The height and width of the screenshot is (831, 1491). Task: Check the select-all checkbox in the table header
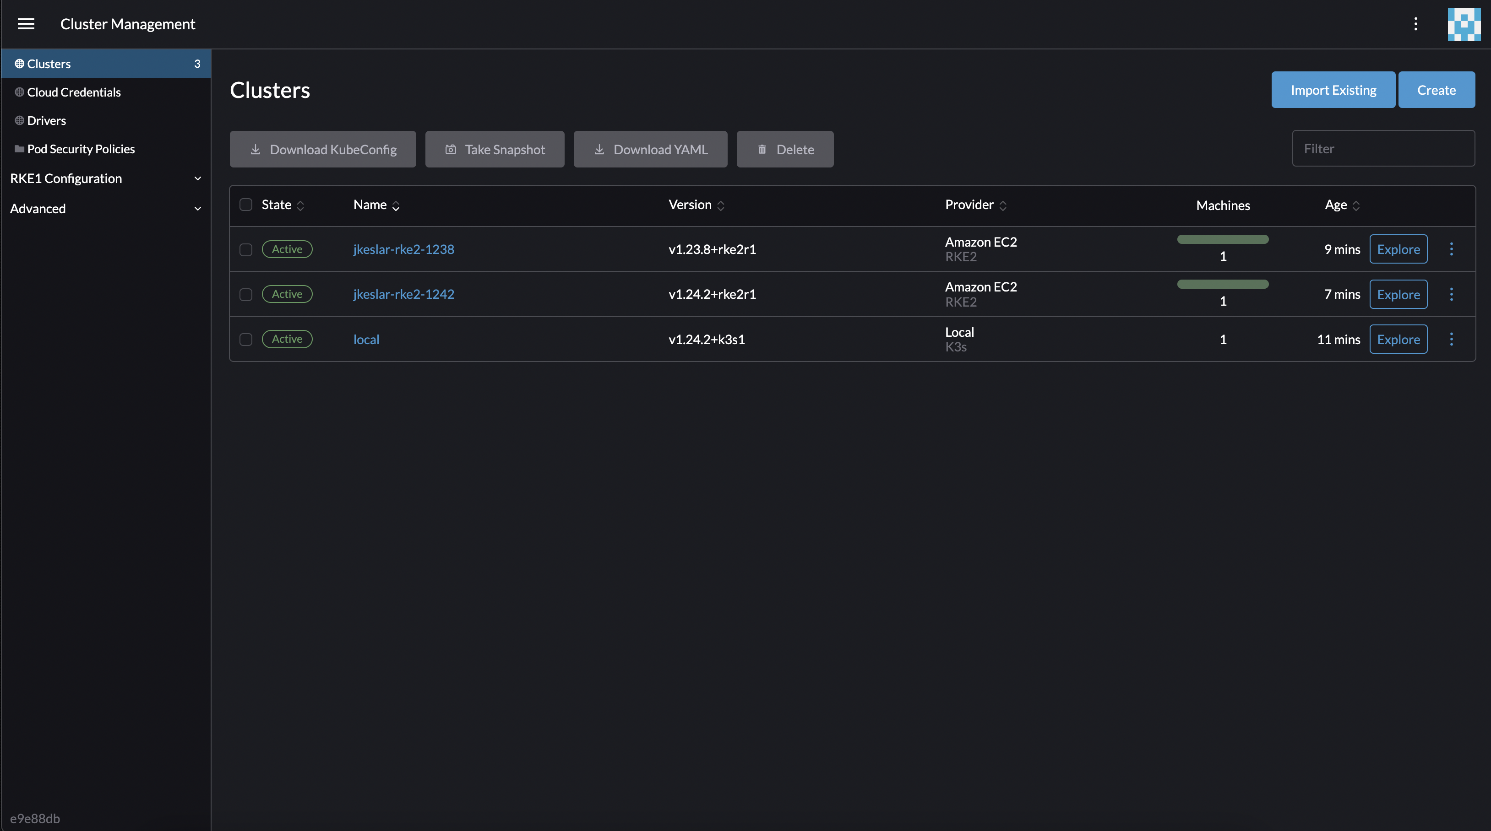click(245, 205)
